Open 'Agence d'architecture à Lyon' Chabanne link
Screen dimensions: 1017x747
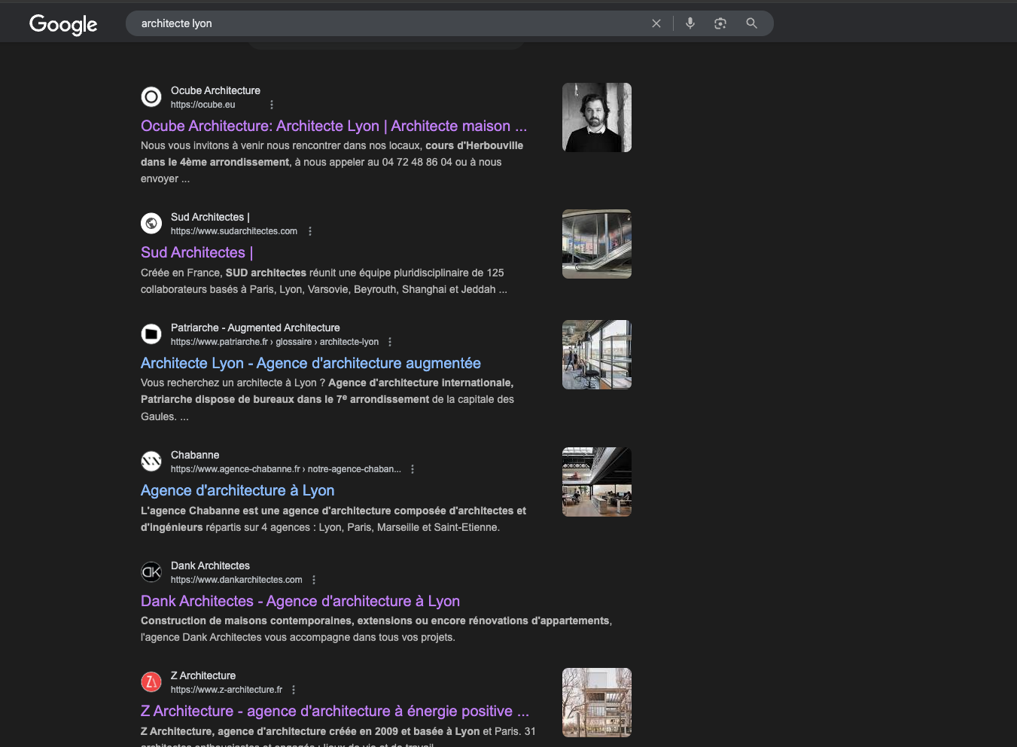[x=237, y=491]
